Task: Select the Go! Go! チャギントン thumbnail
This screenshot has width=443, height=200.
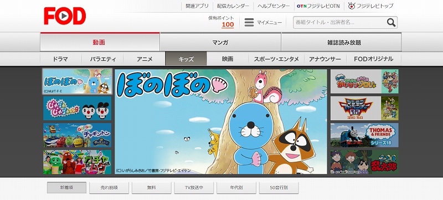Action: (77, 135)
